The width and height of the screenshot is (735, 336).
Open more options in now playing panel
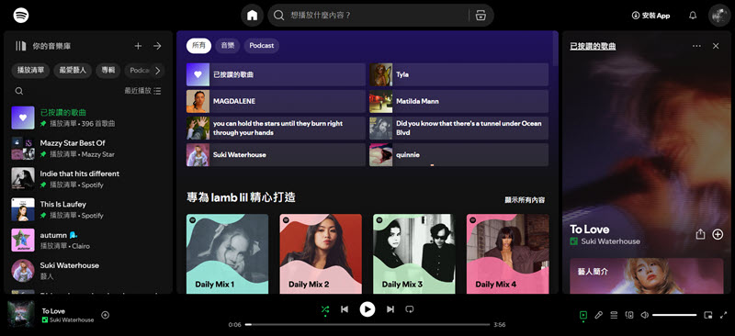point(696,46)
